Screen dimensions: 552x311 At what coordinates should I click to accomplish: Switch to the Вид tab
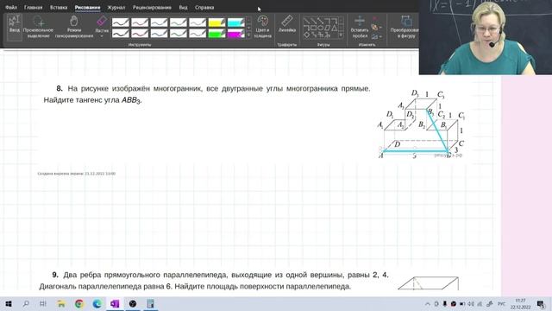click(183, 8)
